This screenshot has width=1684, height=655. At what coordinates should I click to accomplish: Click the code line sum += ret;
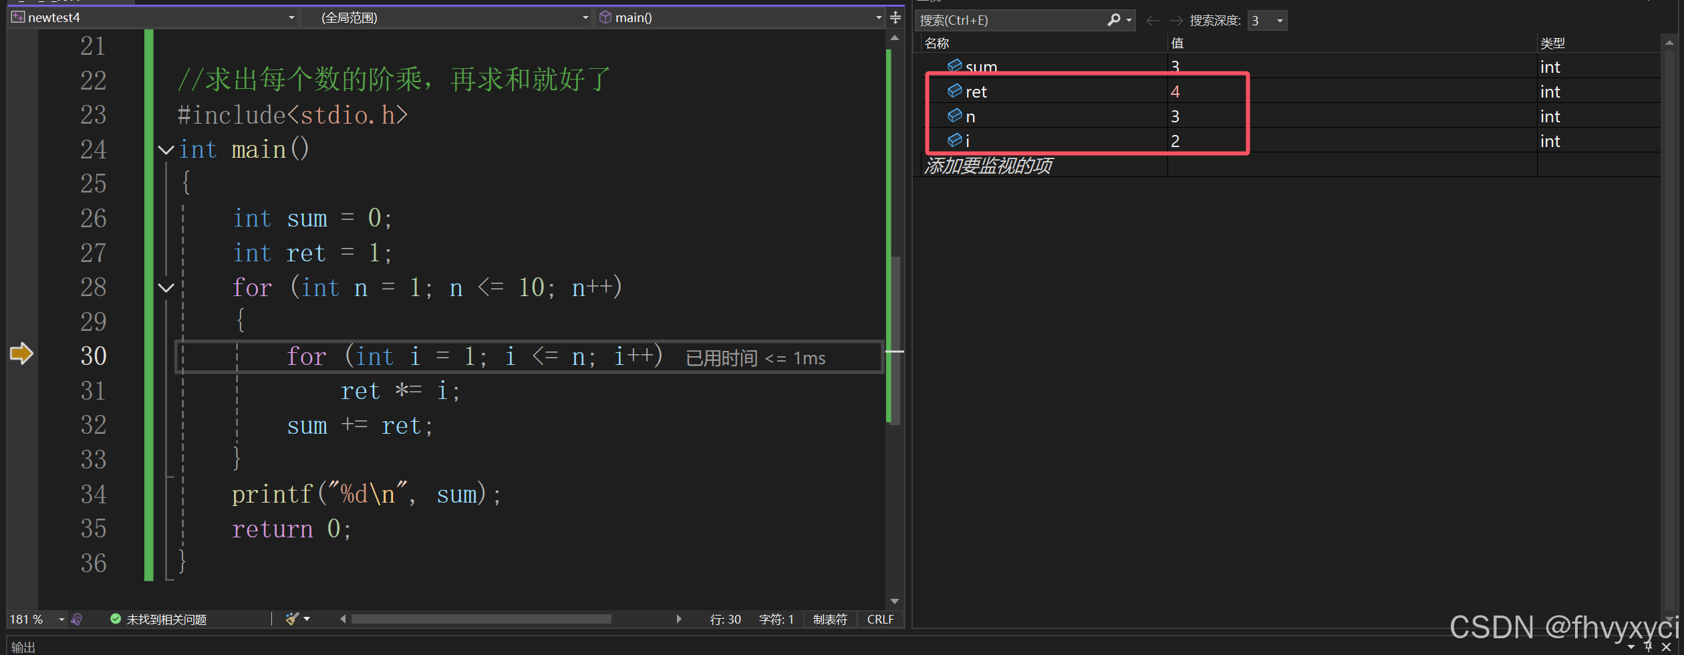[360, 426]
